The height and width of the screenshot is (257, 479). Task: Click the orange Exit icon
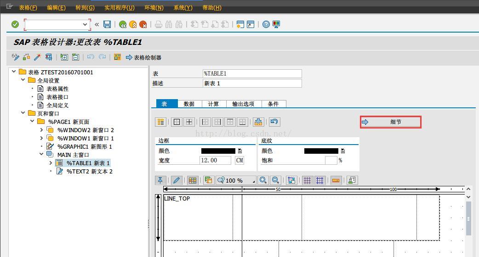[x=133, y=24]
